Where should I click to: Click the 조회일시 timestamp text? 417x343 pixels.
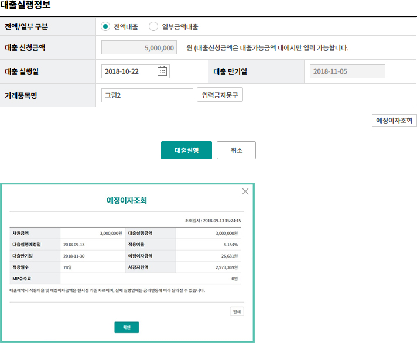tap(213, 221)
